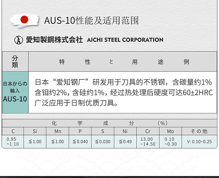Click the 'Mn' column header
The image size is (219, 178).
coord(58,131)
